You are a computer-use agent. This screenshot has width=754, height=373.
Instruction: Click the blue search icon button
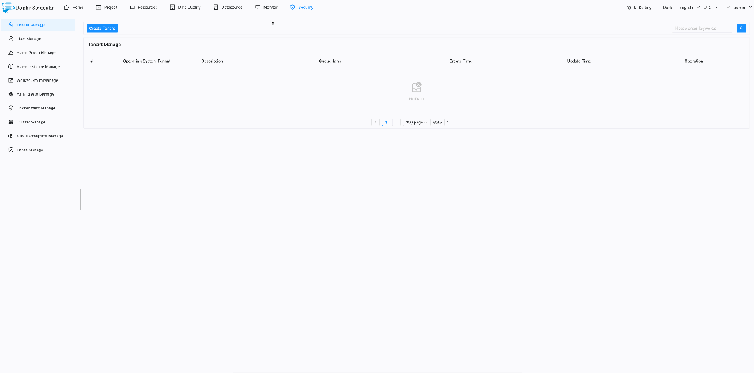pyautogui.click(x=741, y=29)
